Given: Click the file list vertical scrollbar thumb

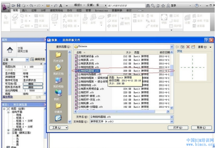Looking at the screenshot, I should [x=172, y=70].
